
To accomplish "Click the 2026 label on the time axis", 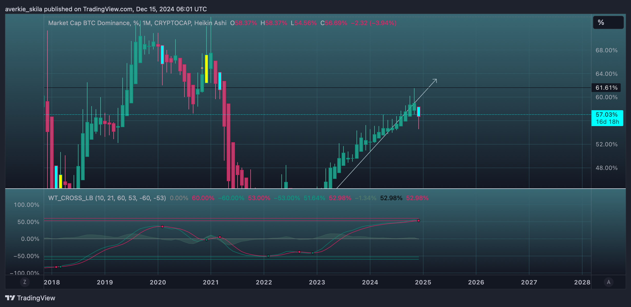I will point(476,282).
